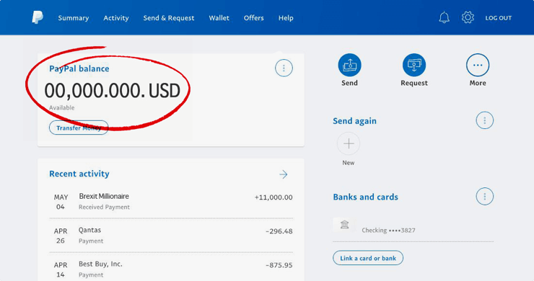Open the Banks and cards heading
The image size is (534, 281).
click(x=365, y=197)
